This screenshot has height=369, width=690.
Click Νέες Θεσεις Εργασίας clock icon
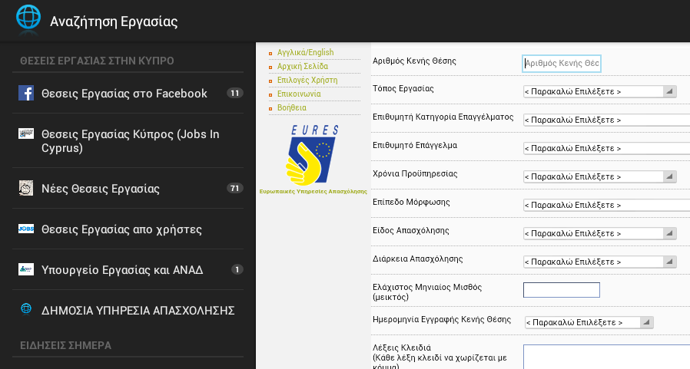26,188
